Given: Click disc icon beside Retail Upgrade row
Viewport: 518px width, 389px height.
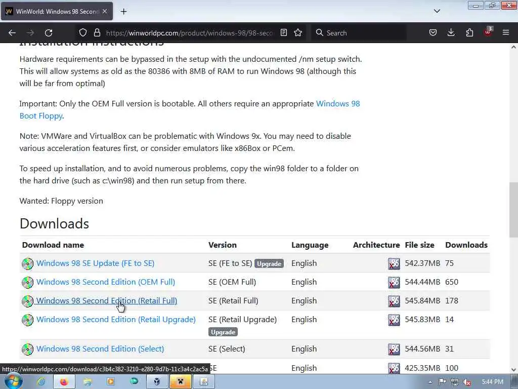Looking at the screenshot, I should 28,320.
